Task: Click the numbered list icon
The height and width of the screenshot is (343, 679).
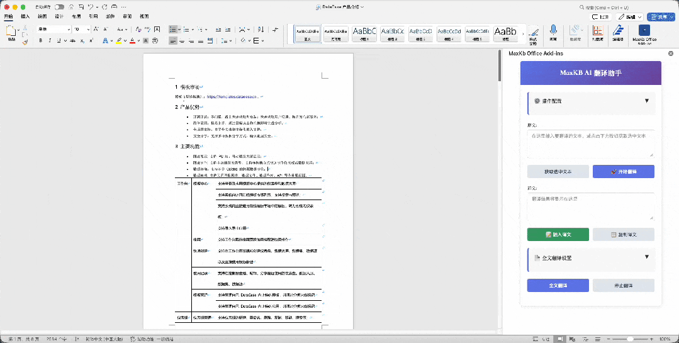Action: coord(186,29)
